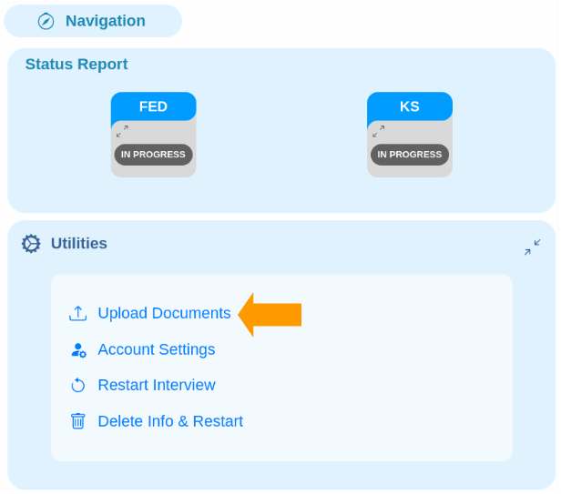
Task: Select Restart Interview link
Action: 157,385
